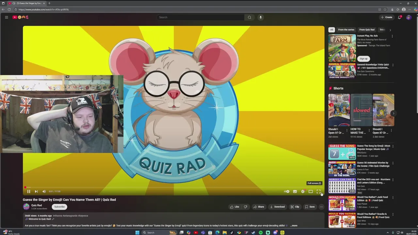Open the notifications bell

point(399,17)
